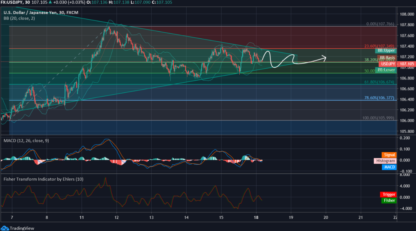
Task: Click the FX:USDJPY symbol in header
Action: 12,2
